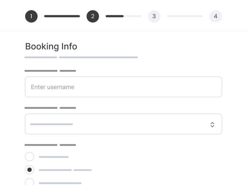Open the dropdown by its placeholder text
The width and height of the screenshot is (247, 185).
[51, 124]
